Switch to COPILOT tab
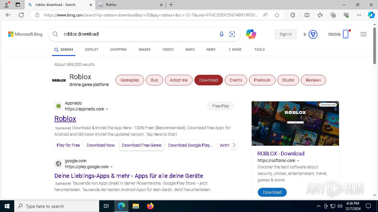This screenshot has height=212, width=378. [91, 49]
